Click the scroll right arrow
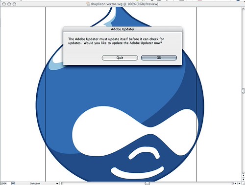Screen dimensions: 245x185 click(239, 184)
